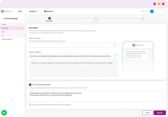Collapse the Canais section chevron

click(21, 24)
